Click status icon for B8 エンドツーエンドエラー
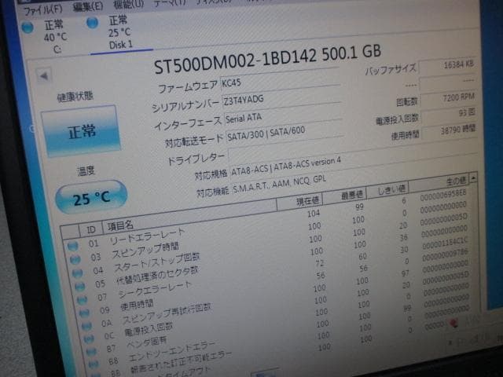 94,364
